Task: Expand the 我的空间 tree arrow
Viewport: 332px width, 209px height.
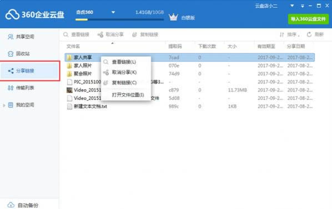Action: click(4, 105)
